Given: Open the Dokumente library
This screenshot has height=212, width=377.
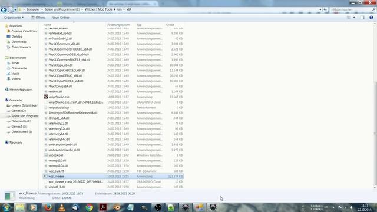Looking at the screenshot, I should (x=19, y=68).
